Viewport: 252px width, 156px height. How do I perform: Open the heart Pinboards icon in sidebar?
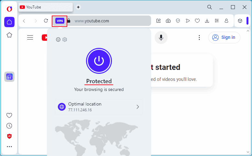(x=9, y=115)
